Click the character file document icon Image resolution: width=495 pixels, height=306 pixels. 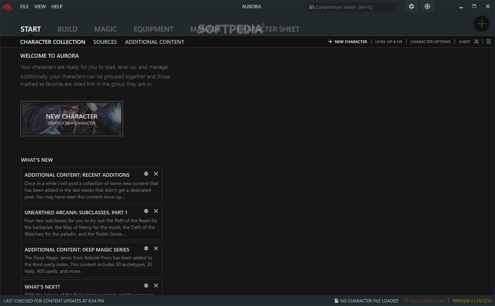coord(336,301)
